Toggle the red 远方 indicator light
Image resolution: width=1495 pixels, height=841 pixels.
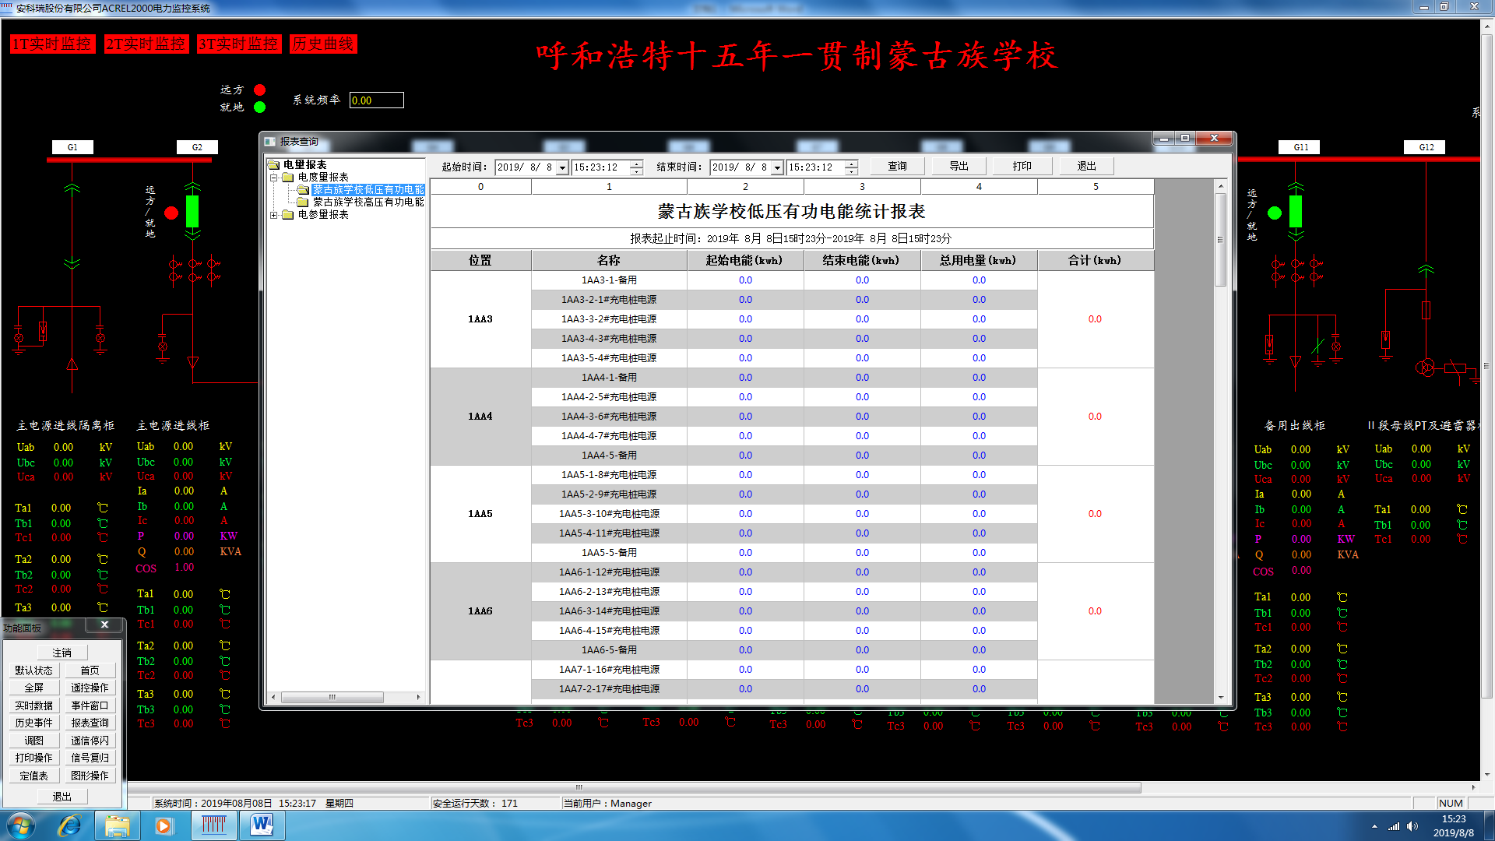[x=260, y=90]
